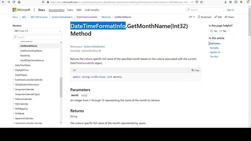
Task: Click Sign in link
Action: pos(230,10)
